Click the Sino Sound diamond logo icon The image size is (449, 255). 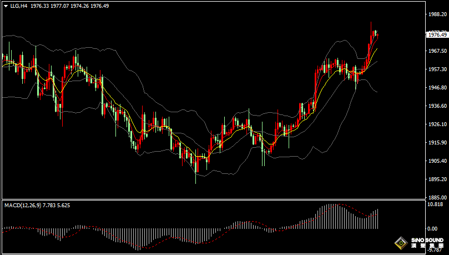tap(400, 243)
